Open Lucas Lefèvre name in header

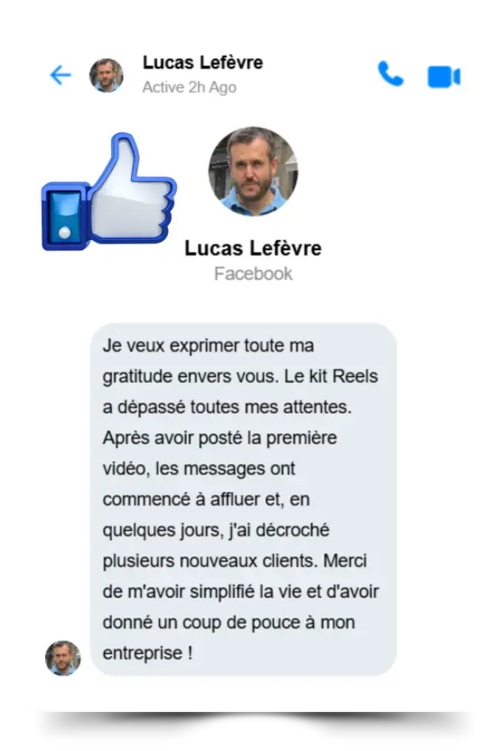pos(203,63)
